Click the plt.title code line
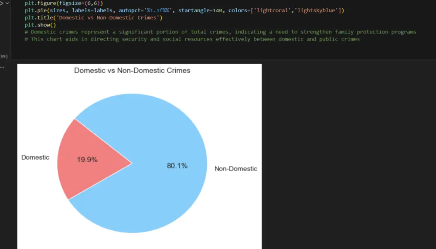This screenshot has height=249, width=436. pos(93,17)
